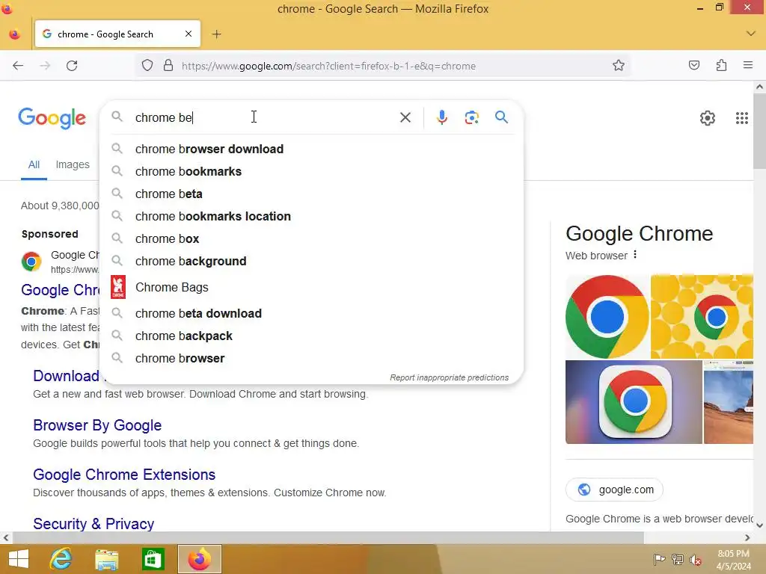
Task: Switch to the All results tab
Action: 34,165
